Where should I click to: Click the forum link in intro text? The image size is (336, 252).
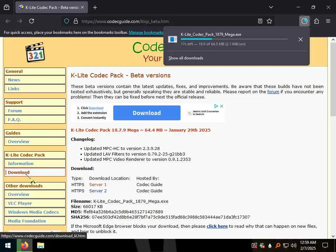273,92
